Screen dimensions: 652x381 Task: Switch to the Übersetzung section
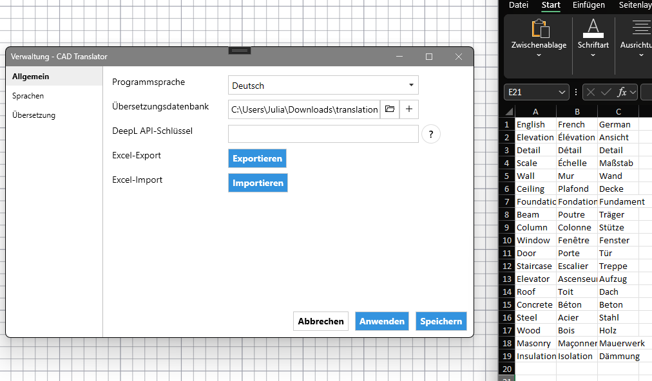click(54, 115)
